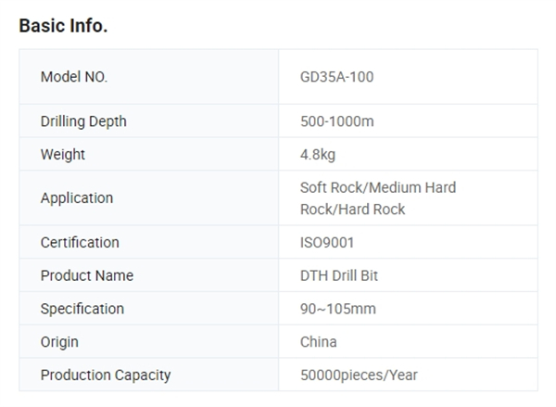The image size is (556, 407).
Task: Select the Application label cell
Action: pyautogui.click(x=149, y=198)
